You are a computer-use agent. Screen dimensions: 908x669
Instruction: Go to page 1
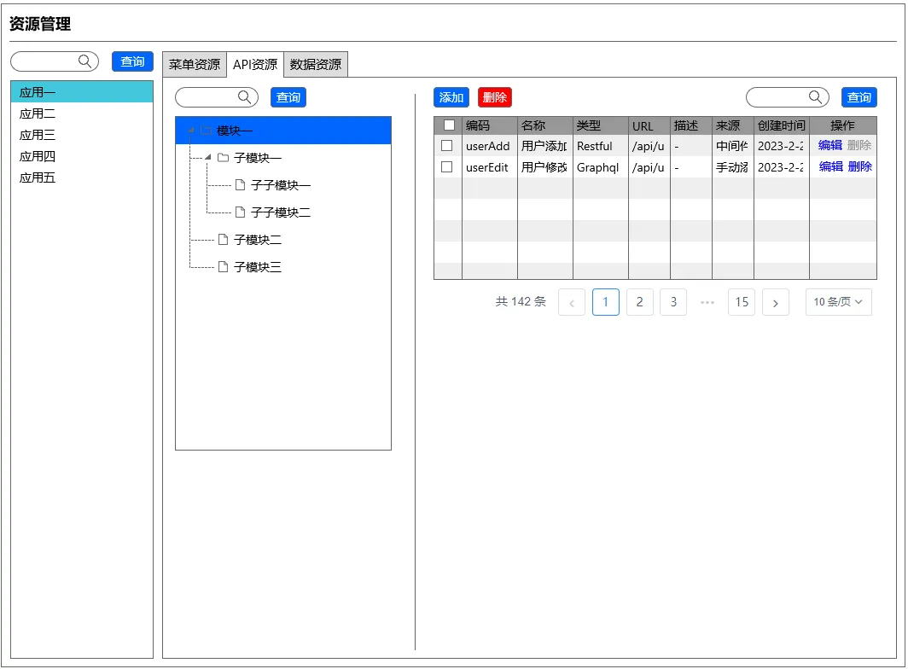pyautogui.click(x=606, y=302)
